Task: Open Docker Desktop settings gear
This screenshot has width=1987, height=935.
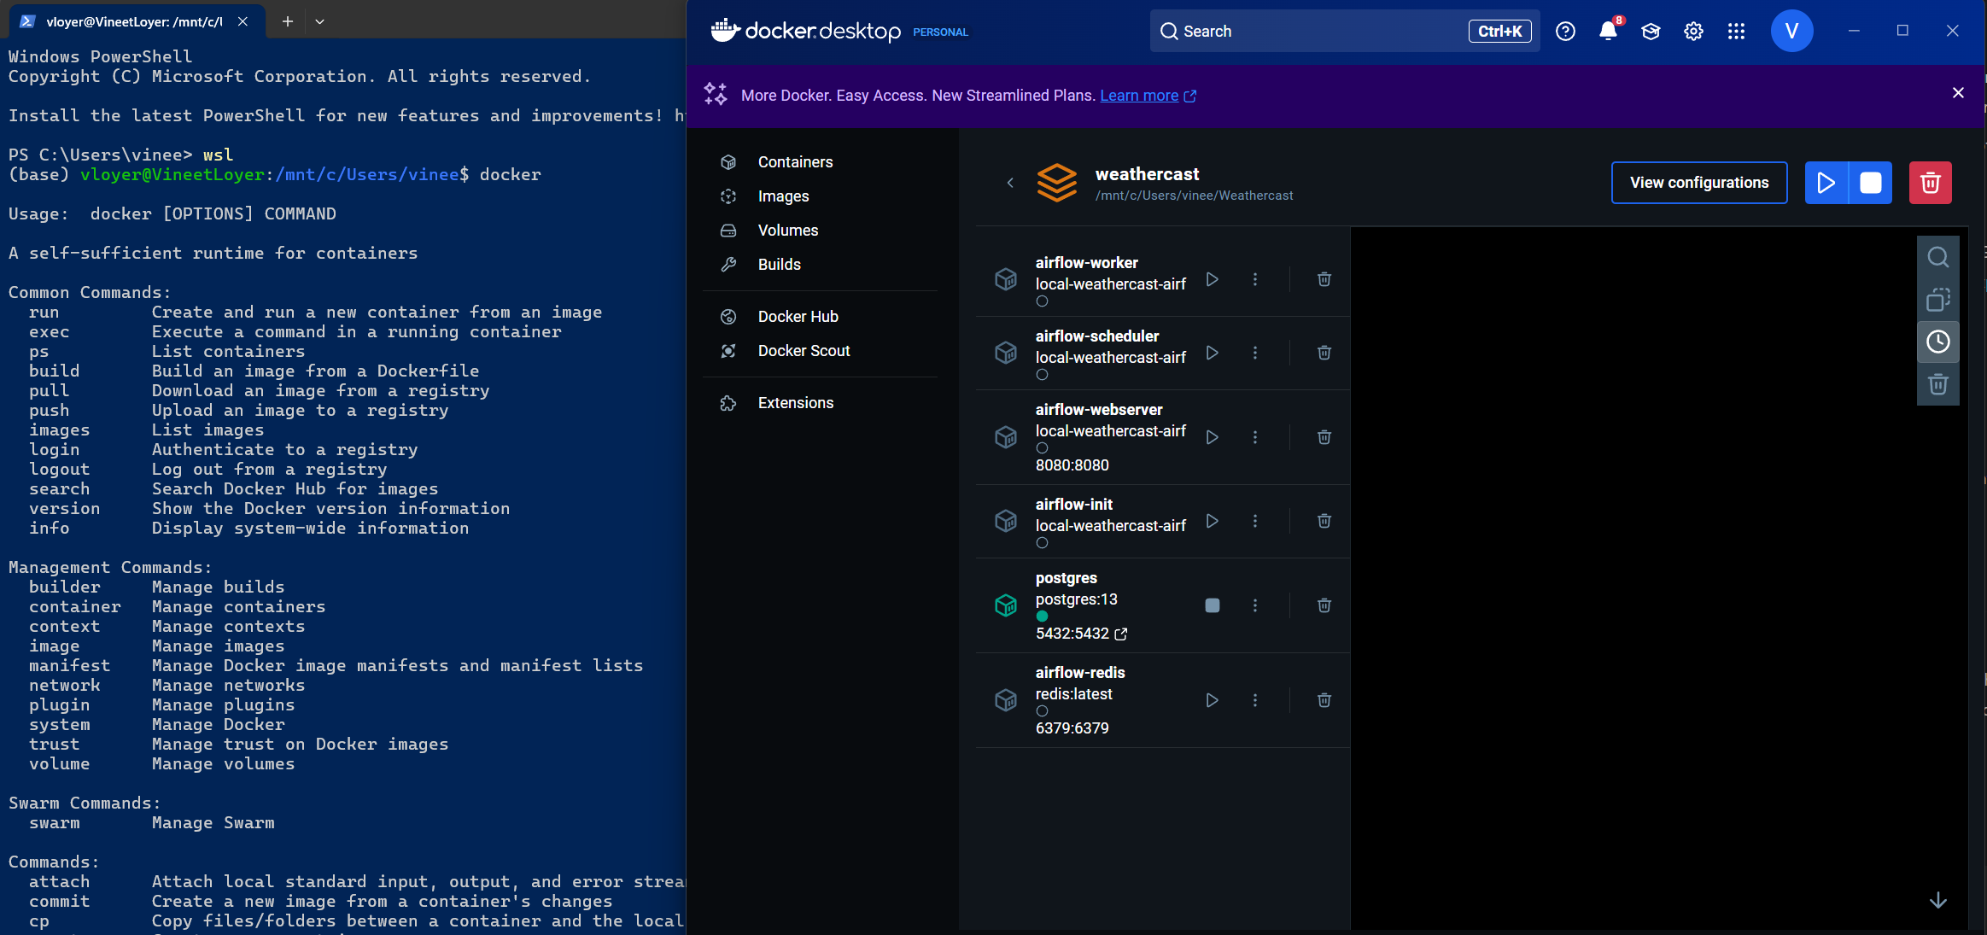Action: click(1692, 32)
